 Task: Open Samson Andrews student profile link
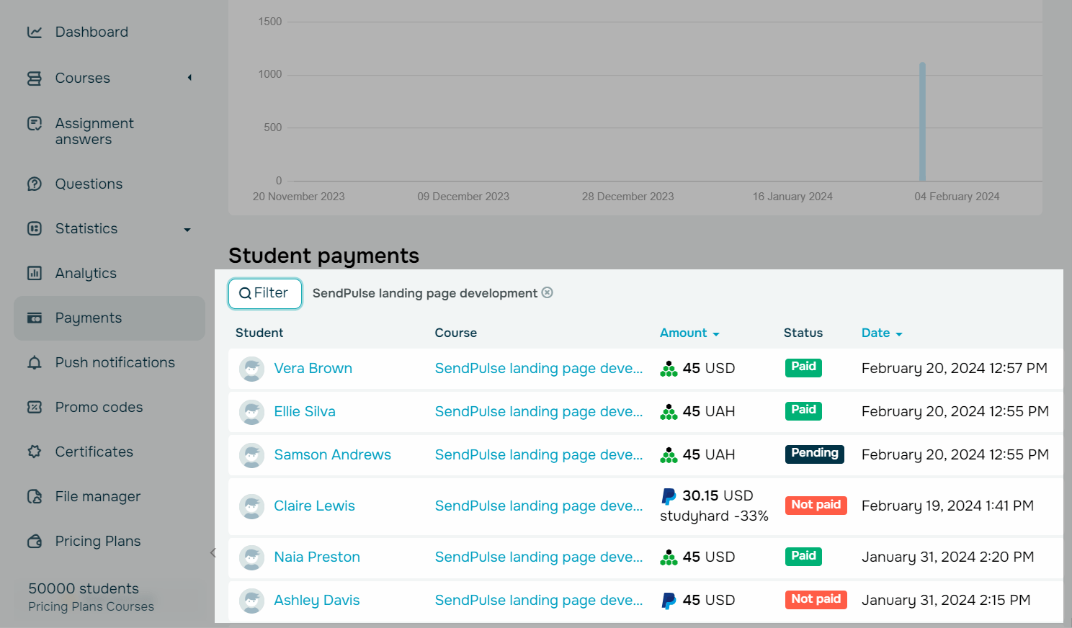[332, 455]
